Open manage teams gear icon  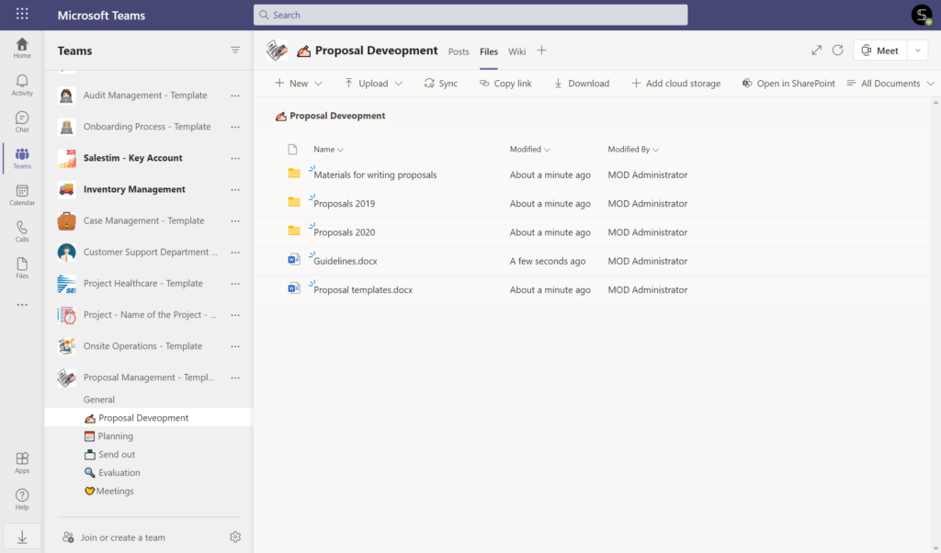[235, 536]
